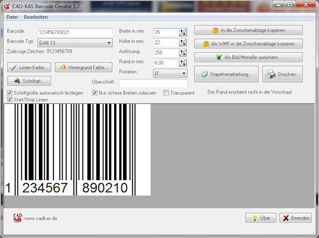The image size is (319, 238).
Task: Click the Über about button
Action: coord(261,218)
